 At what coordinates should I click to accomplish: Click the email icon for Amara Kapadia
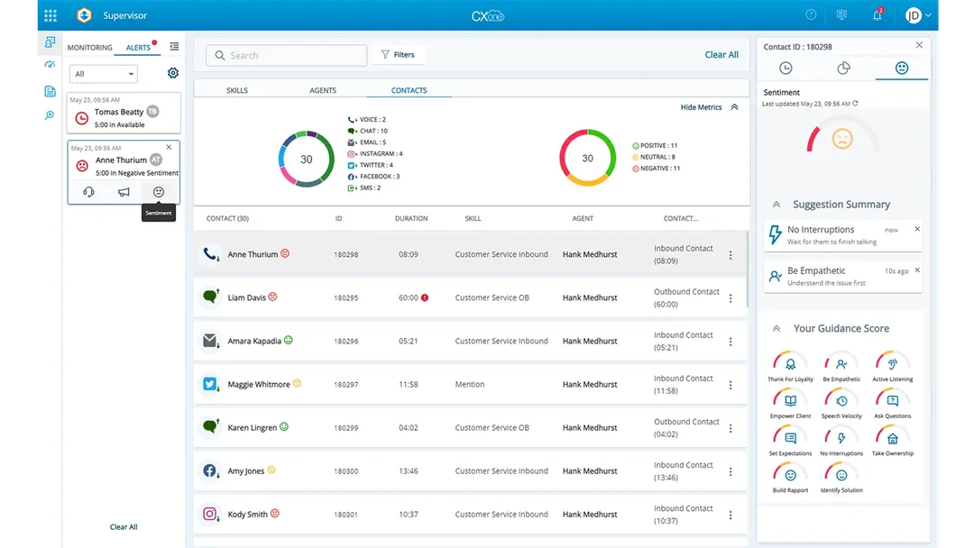210,341
